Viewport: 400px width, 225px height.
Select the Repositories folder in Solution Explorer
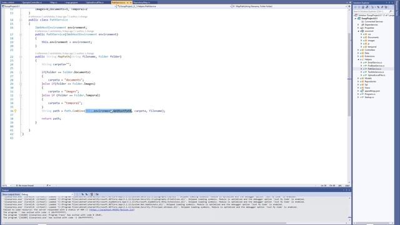coord(370,81)
